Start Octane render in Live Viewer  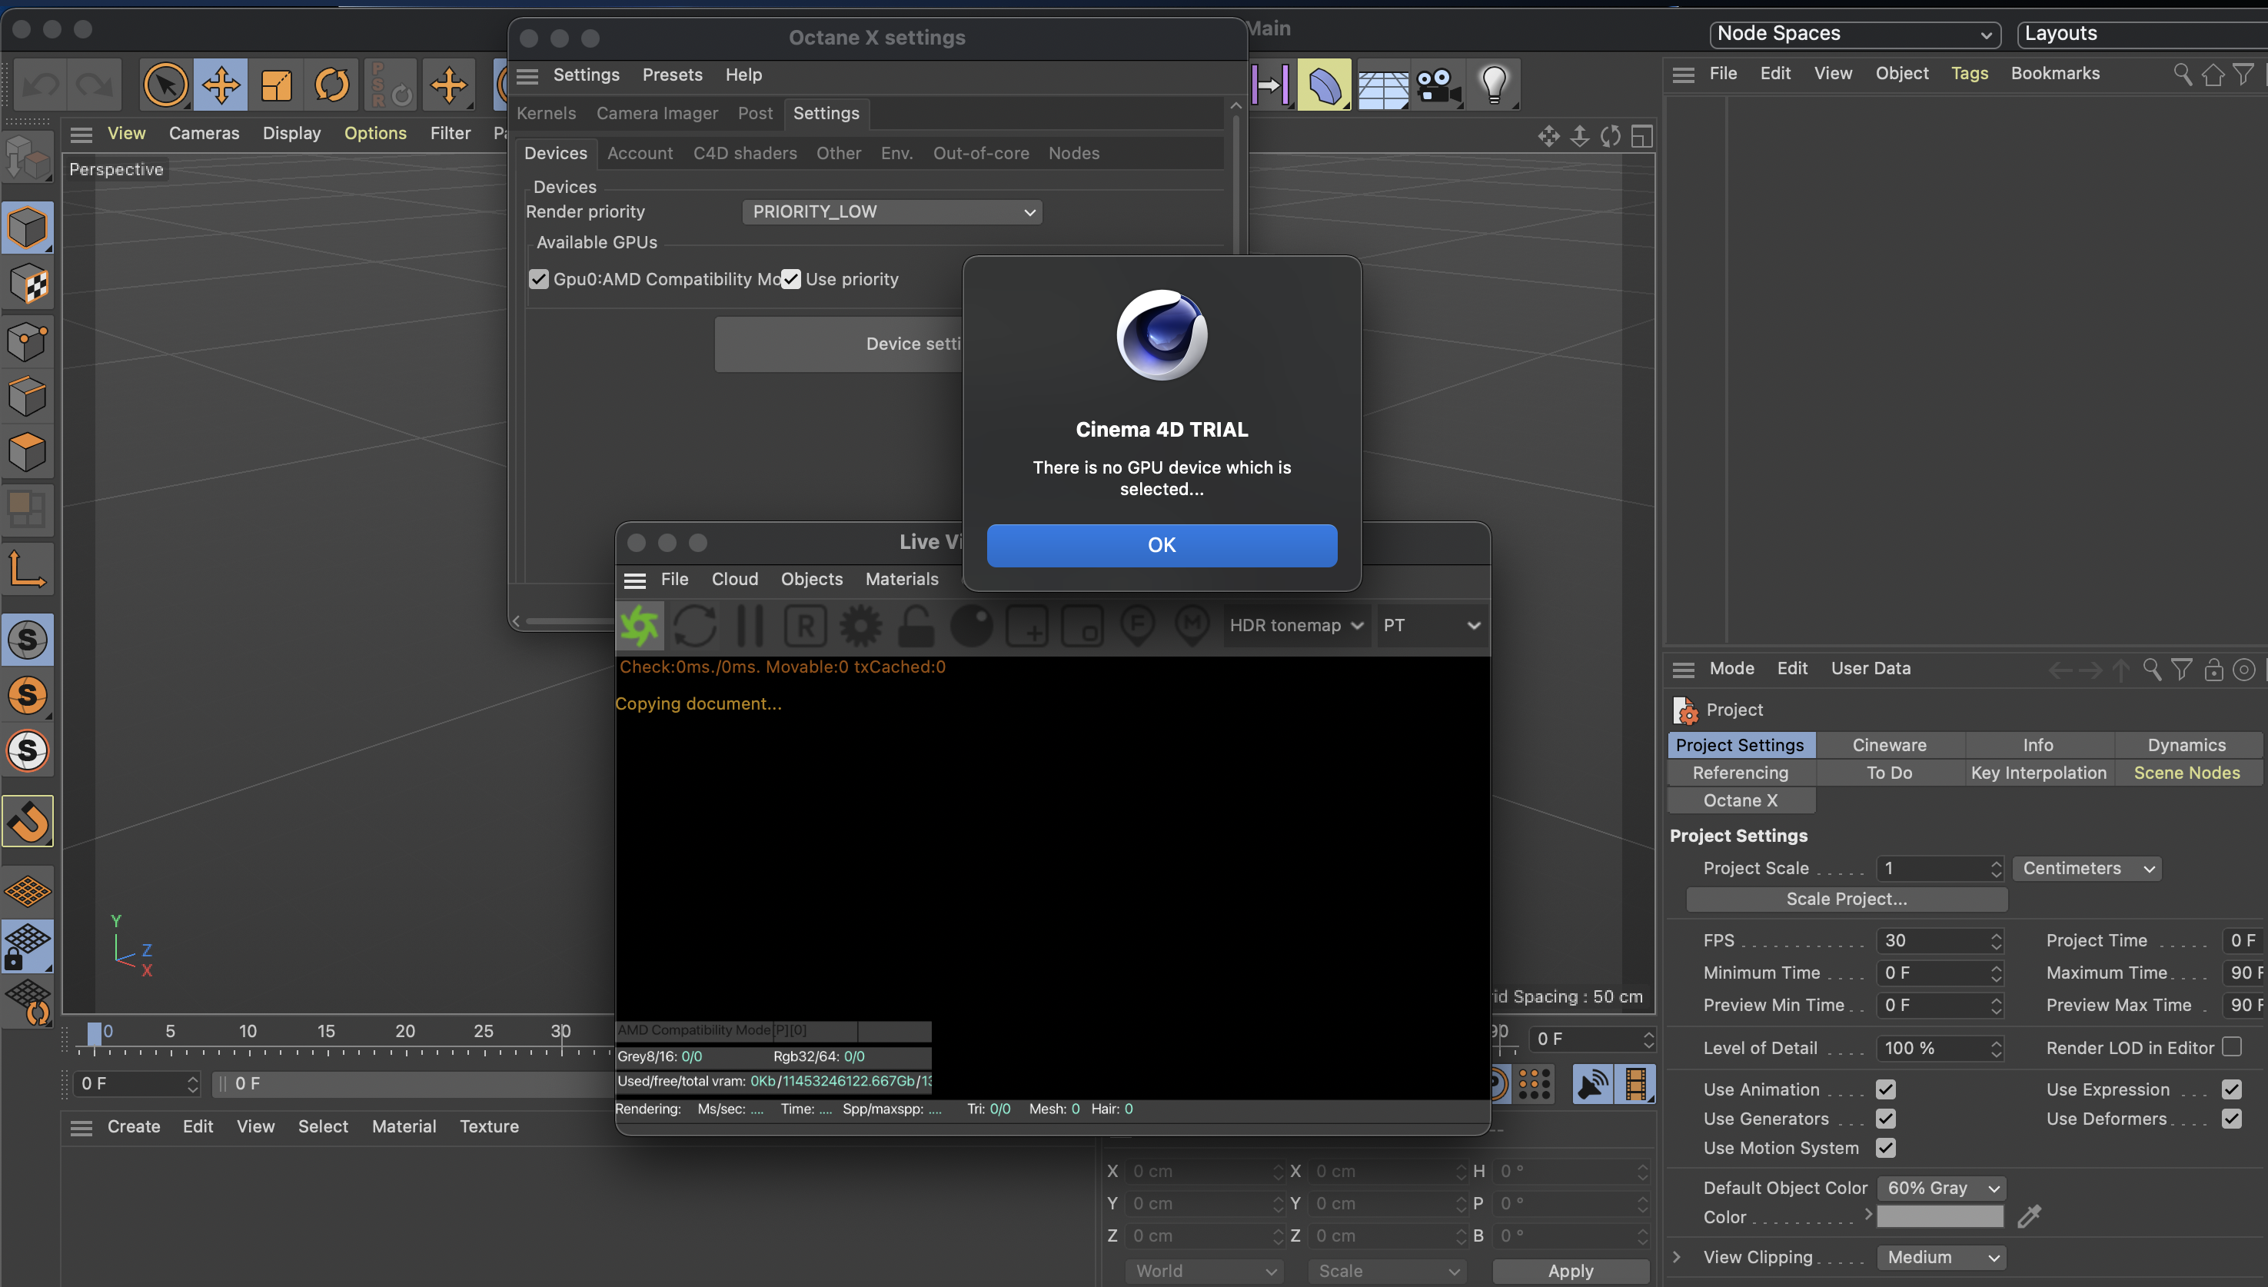640,626
